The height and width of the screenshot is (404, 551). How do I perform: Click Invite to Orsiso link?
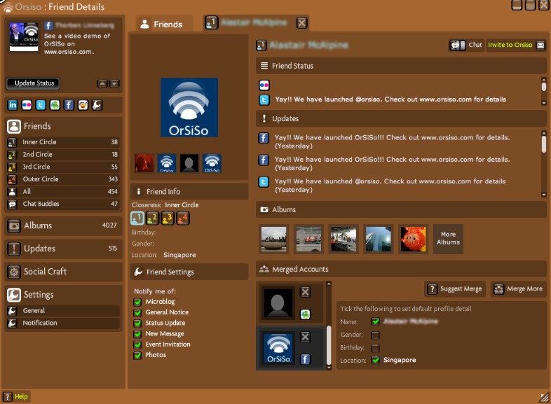pos(510,45)
